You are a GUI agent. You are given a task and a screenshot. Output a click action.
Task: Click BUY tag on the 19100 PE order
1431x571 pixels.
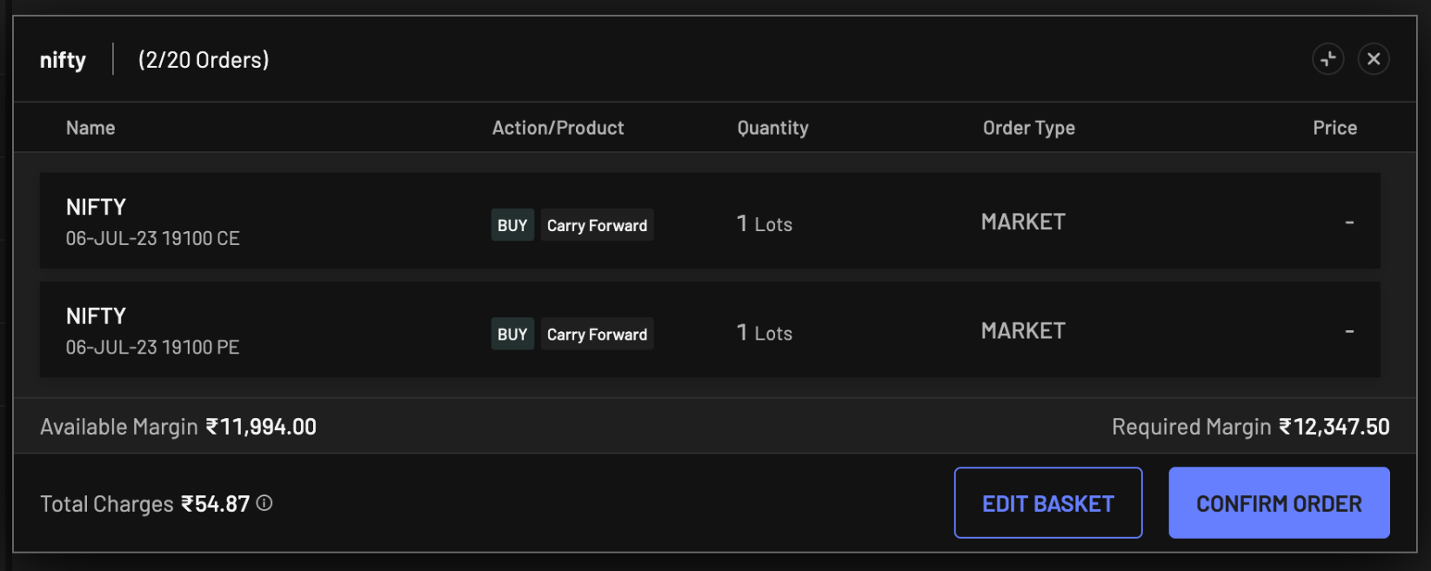(x=512, y=334)
